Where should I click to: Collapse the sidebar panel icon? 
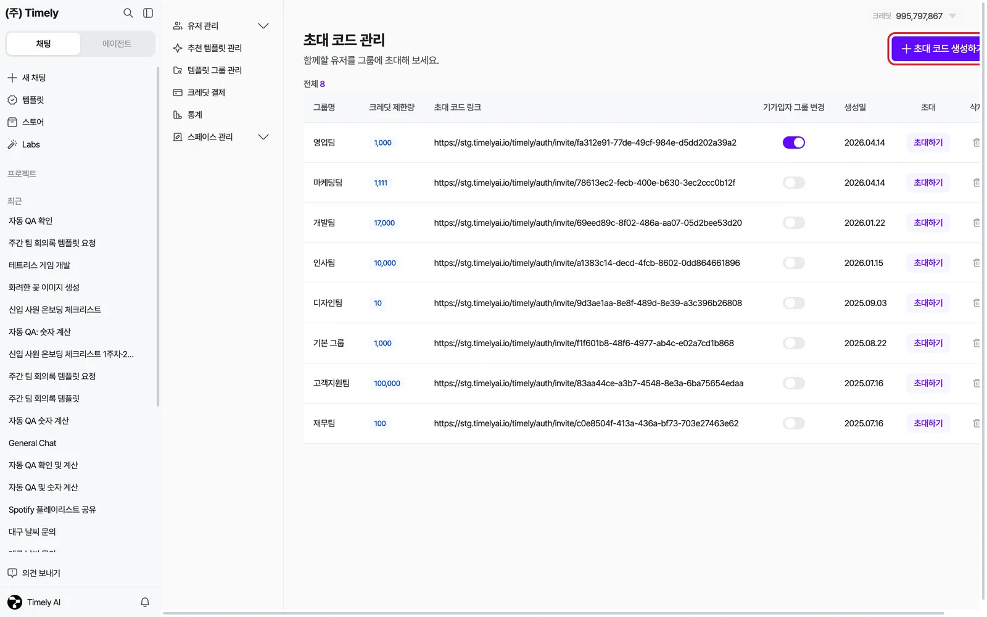148,13
